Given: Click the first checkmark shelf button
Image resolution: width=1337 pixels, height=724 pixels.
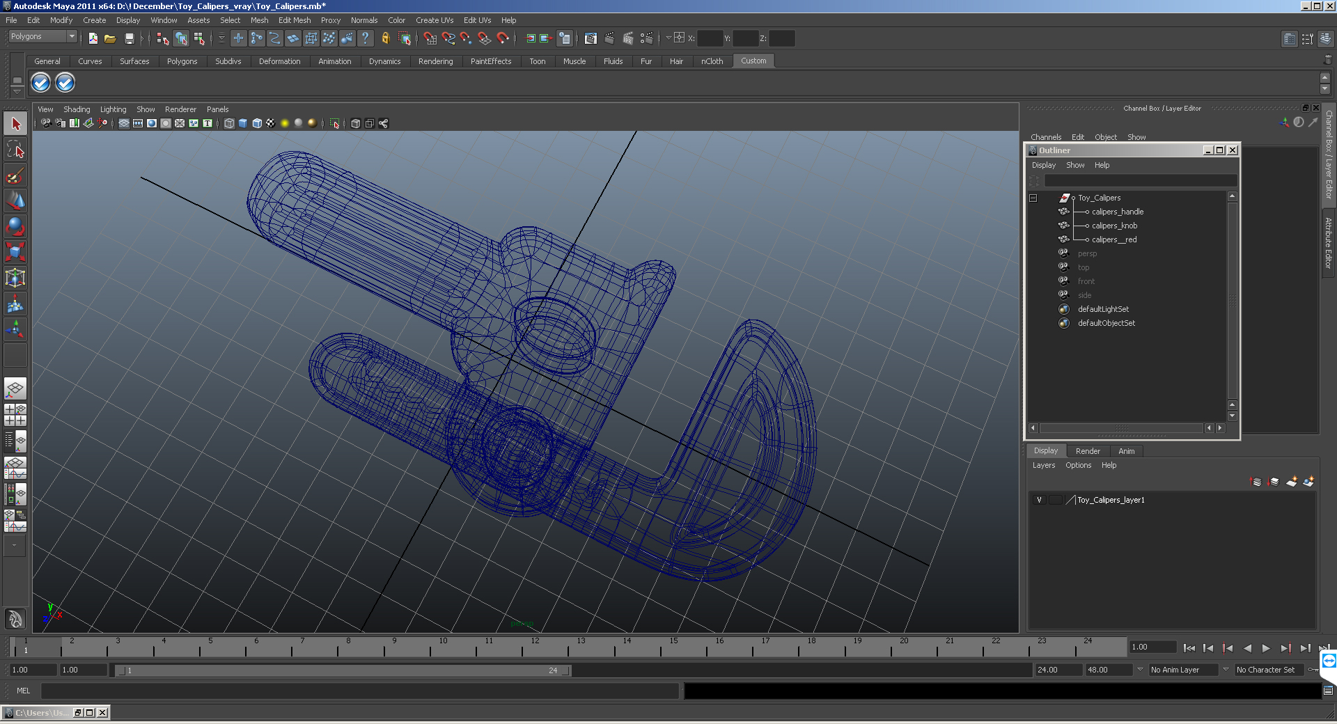Looking at the screenshot, I should point(41,83).
